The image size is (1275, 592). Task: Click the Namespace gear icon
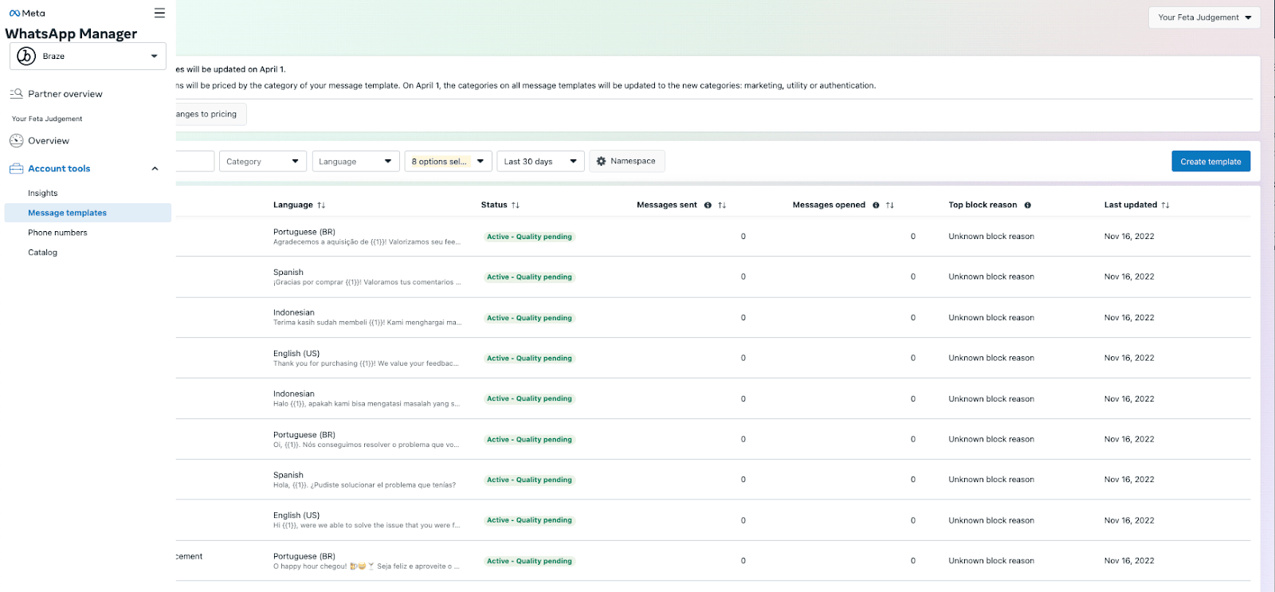[x=602, y=161]
